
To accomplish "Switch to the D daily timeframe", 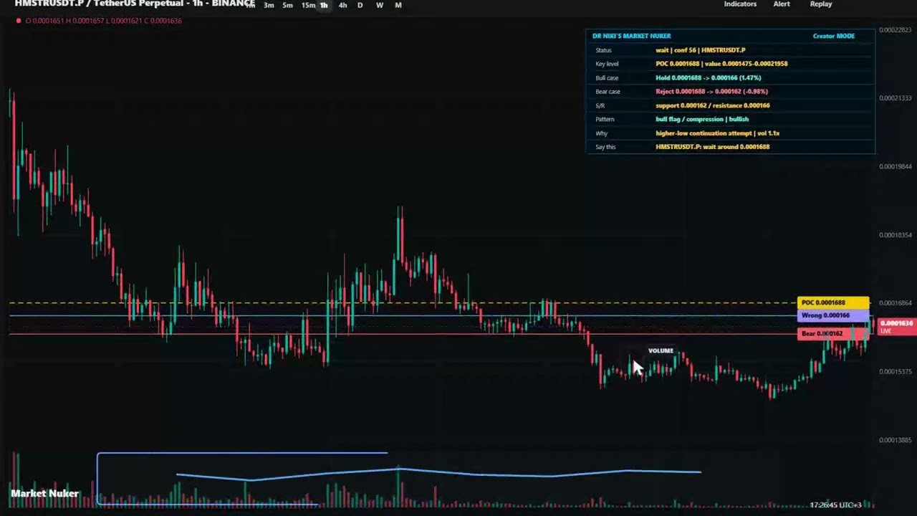I will tap(360, 5).
